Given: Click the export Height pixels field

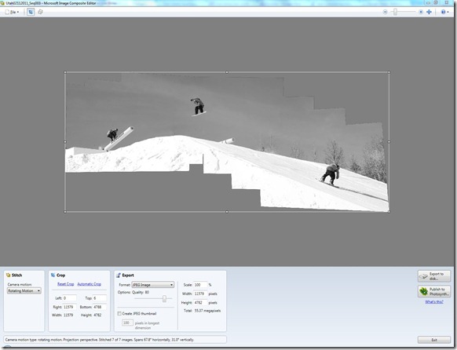Looking at the screenshot, I should point(200,303).
